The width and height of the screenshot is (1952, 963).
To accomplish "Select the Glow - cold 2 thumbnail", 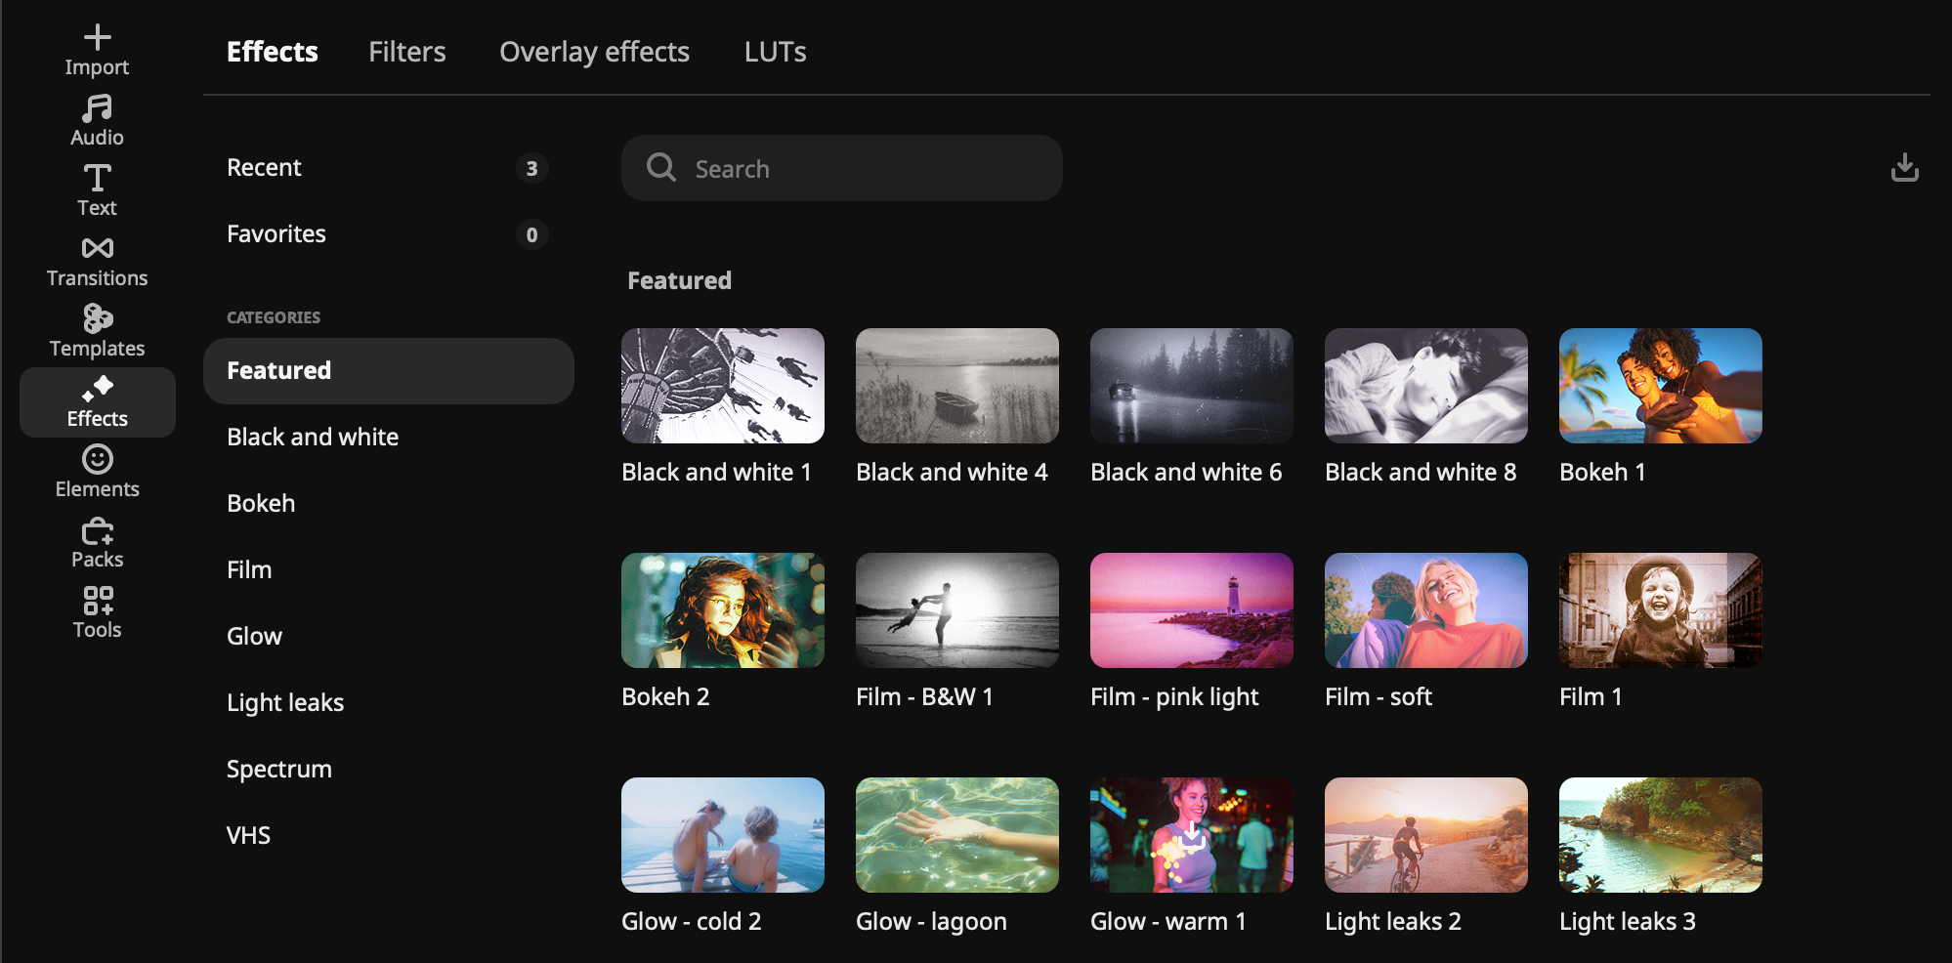I will tap(723, 835).
